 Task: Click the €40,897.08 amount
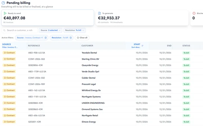14,18
